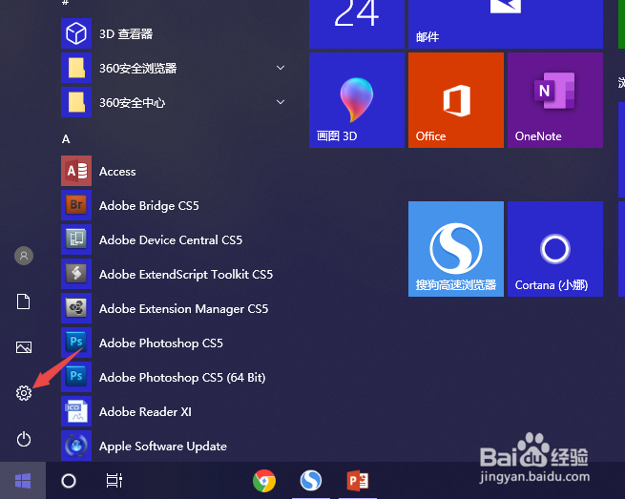Image resolution: width=625 pixels, height=499 pixels.
Task: Select 'Adobe Photoshop CS5 (64 Bit)' label text
Action: 182,378
